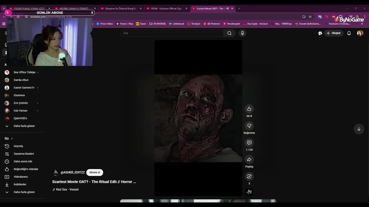Image resolution: width=369 pixels, height=207 pixels.
Task: Click the Oluştur create button
Action: [334, 33]
